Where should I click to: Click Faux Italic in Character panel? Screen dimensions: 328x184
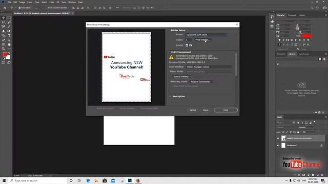[x=283, y=40]
